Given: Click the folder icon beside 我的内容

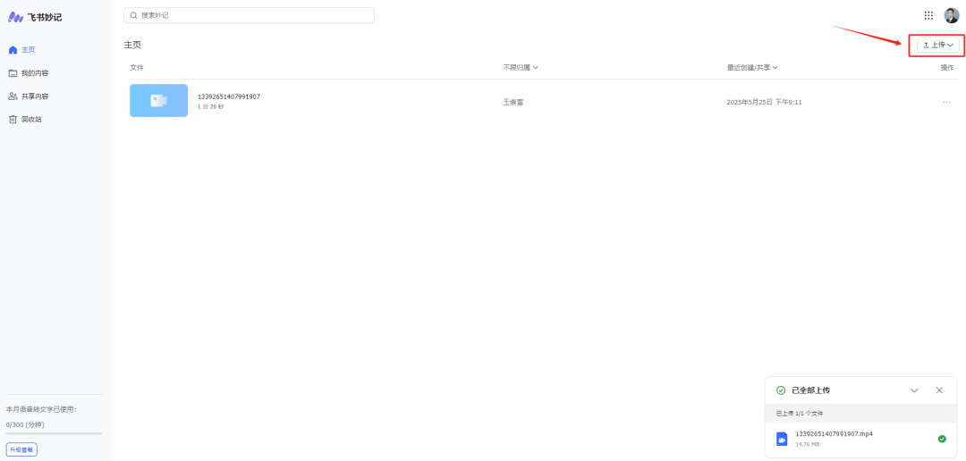Looking at the screenshot, I should 13,73.
